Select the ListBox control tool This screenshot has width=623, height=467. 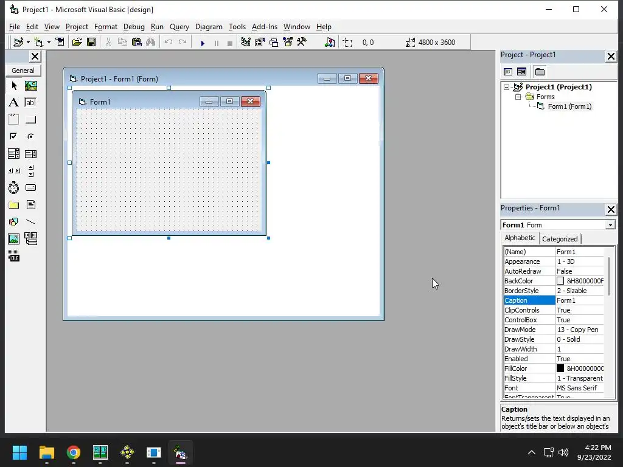(30, 154)
